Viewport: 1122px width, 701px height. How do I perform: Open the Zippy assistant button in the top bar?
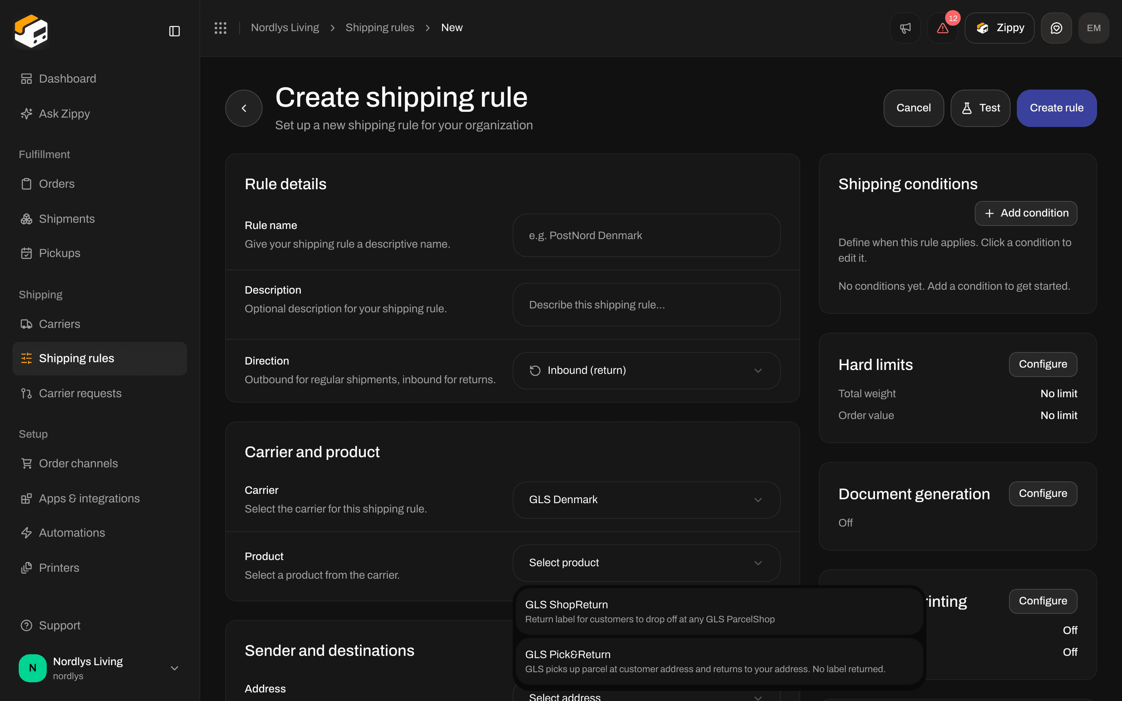coord(999,28)
